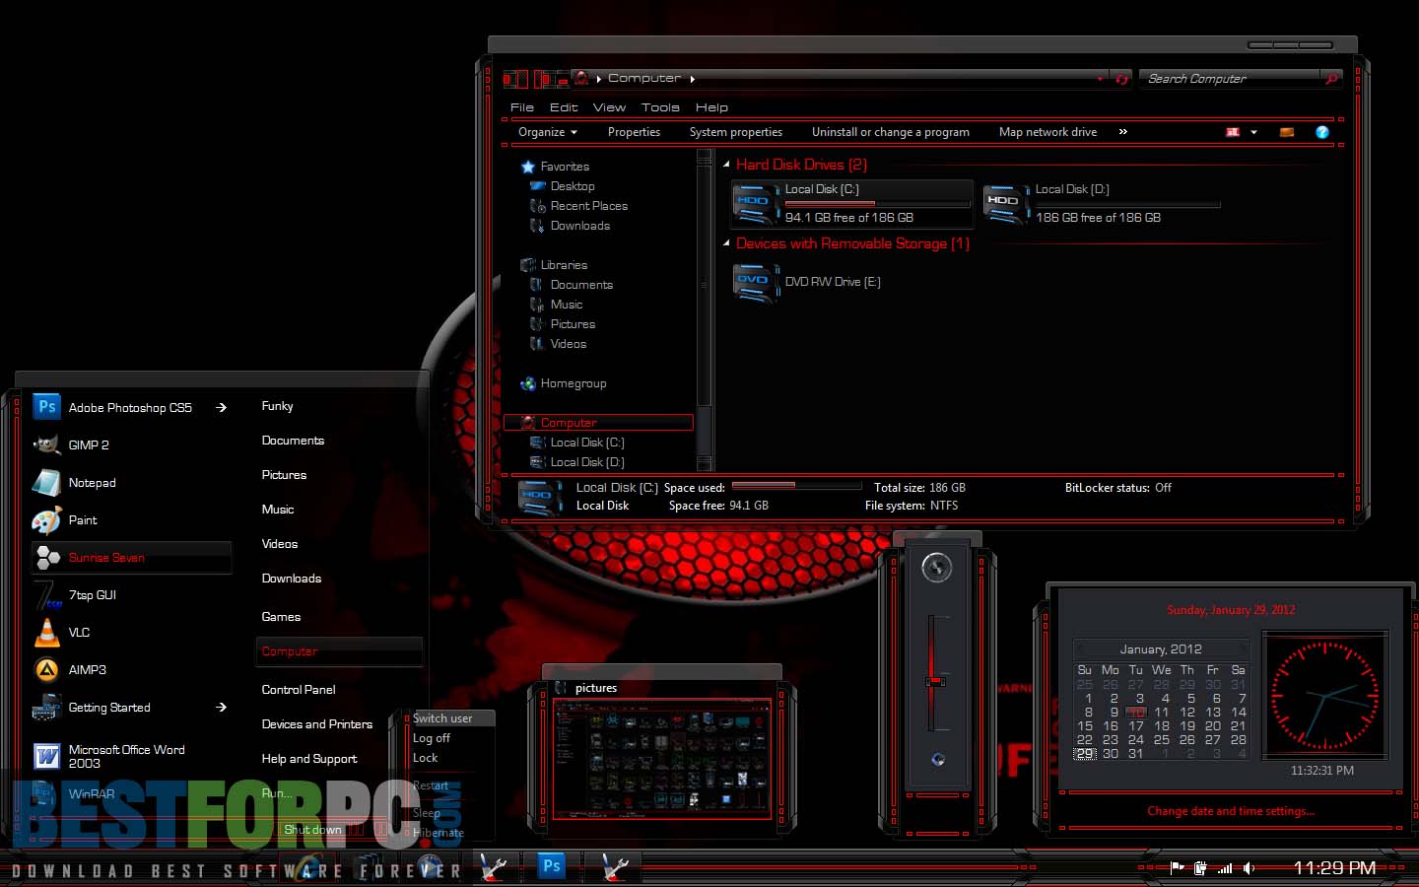Click System properties button
1419x887 pixels.
pos(736,132)
